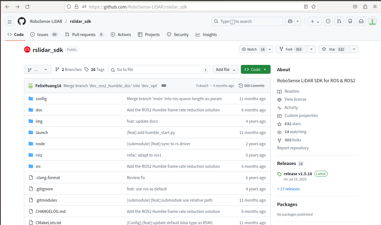
Task: Open the GitHub global navigation menu
Action: pos(10,21)
